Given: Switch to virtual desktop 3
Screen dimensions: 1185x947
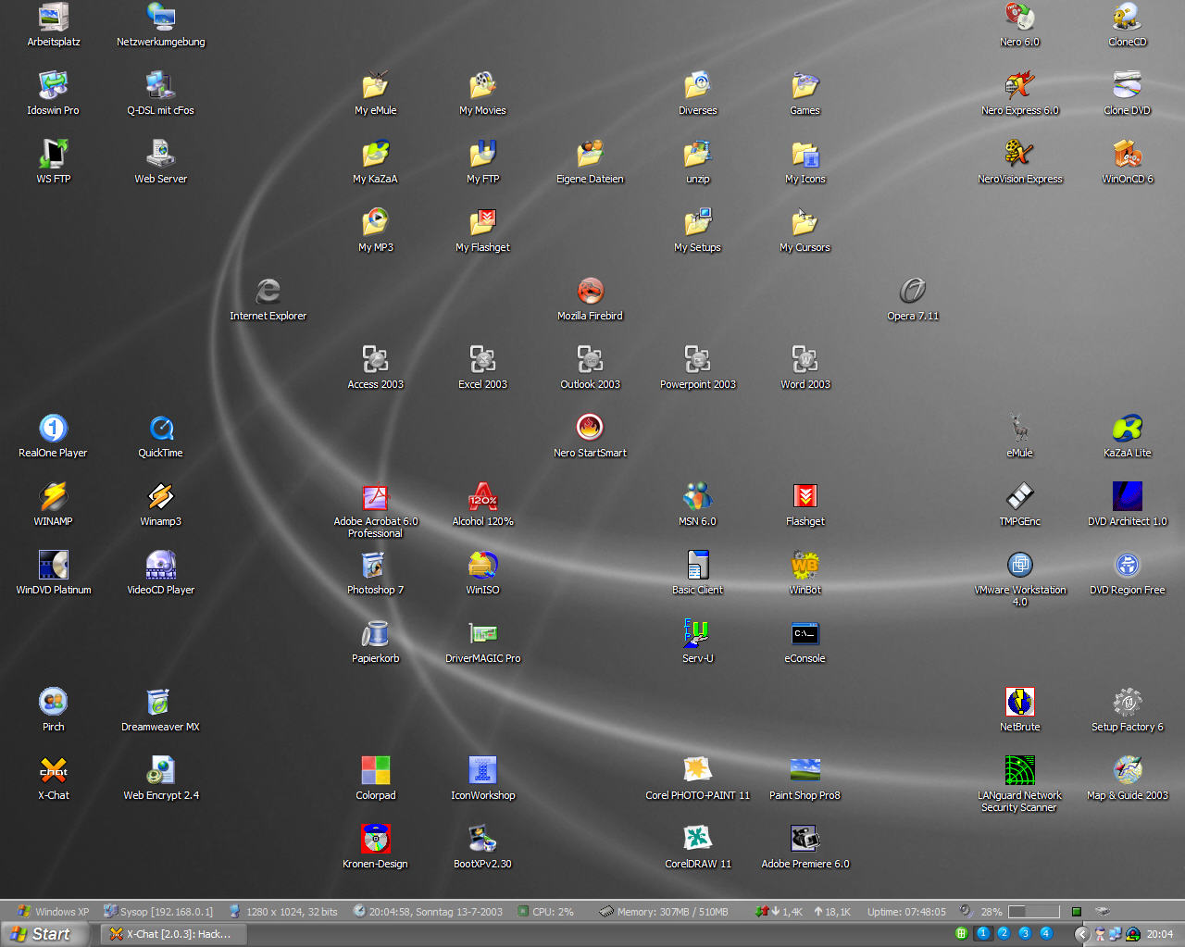Looking at the screenshot, I should 1025,933.
